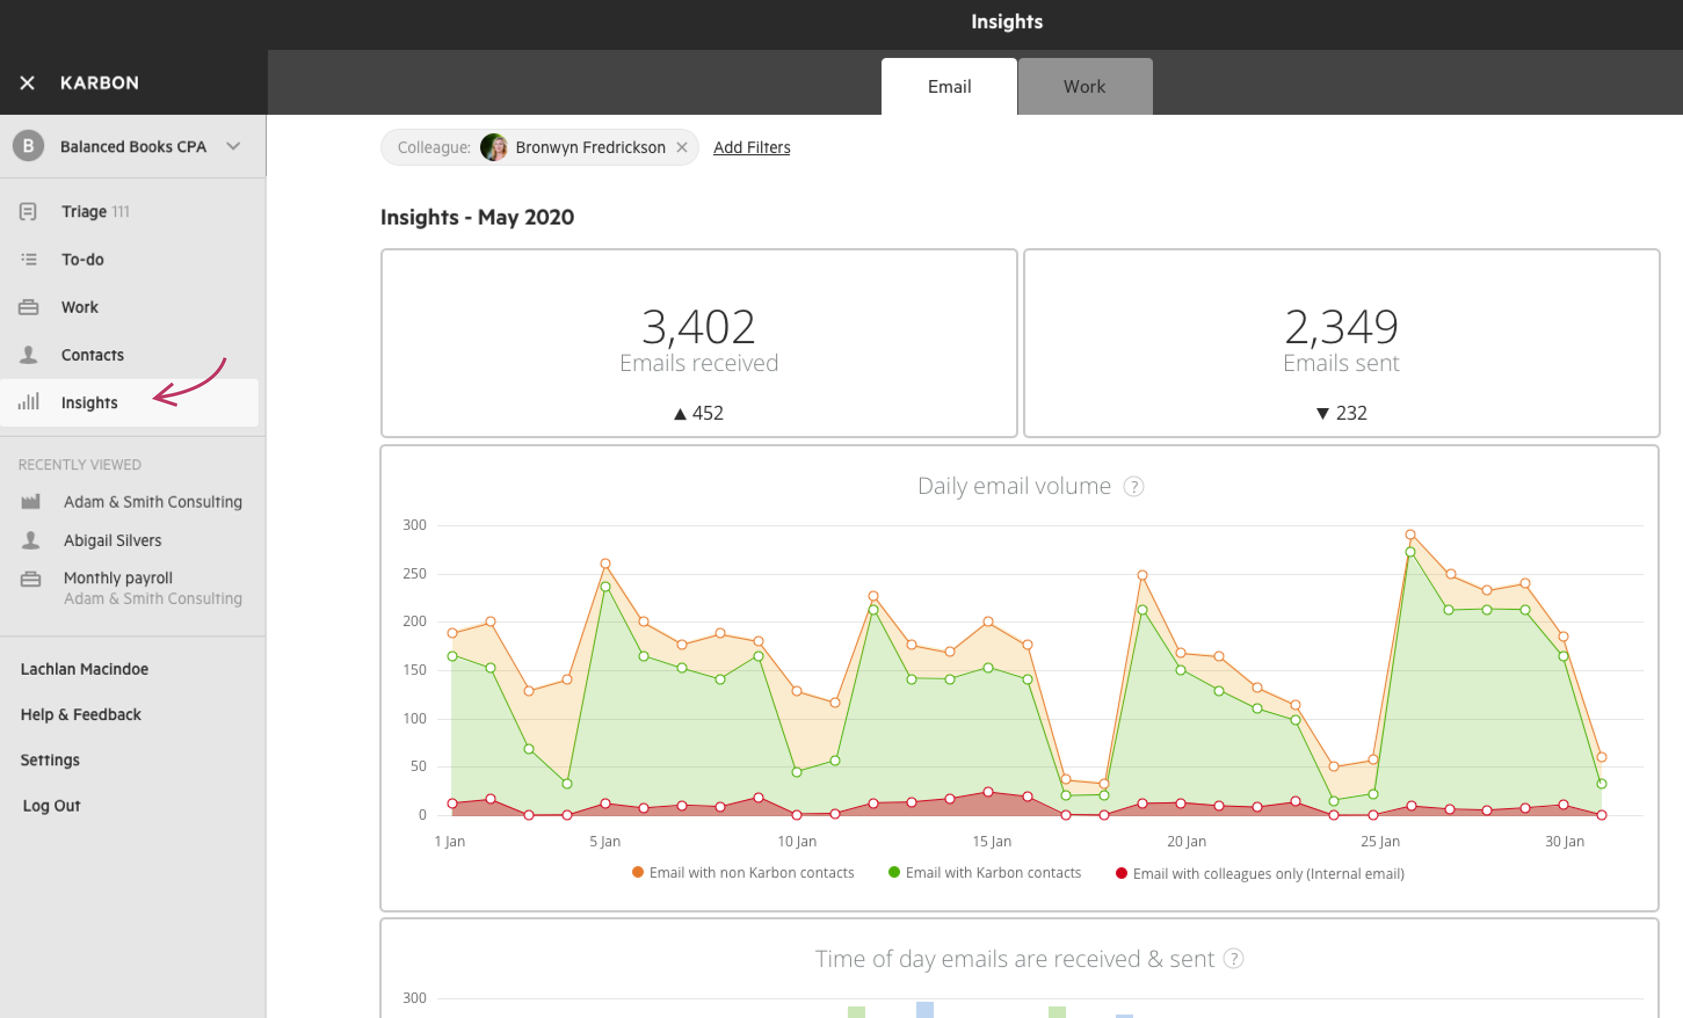Click the Insights bar chart icon
Screen dimensions: 1683x1018
(x=28, y=402)
